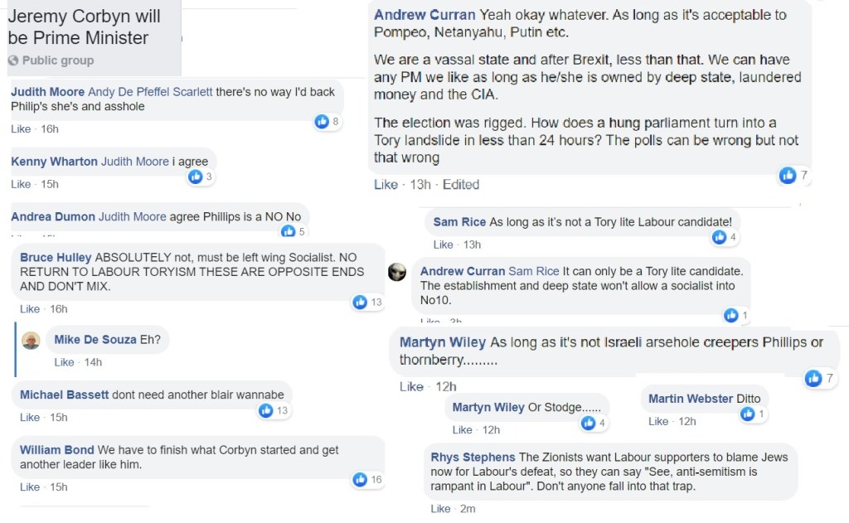Open Michael Bassett's profile link
This screenshot has height=523, width=849.
click(64, 395)
